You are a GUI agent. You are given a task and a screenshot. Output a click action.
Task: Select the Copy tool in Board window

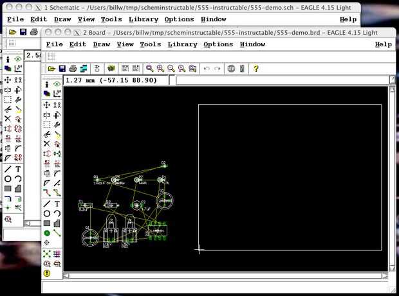[57, 105]
